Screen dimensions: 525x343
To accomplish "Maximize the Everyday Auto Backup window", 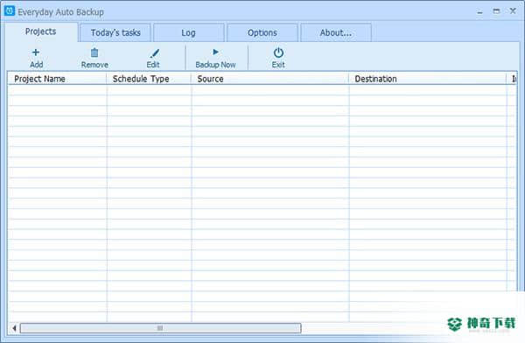I will (x=496, y=11).
